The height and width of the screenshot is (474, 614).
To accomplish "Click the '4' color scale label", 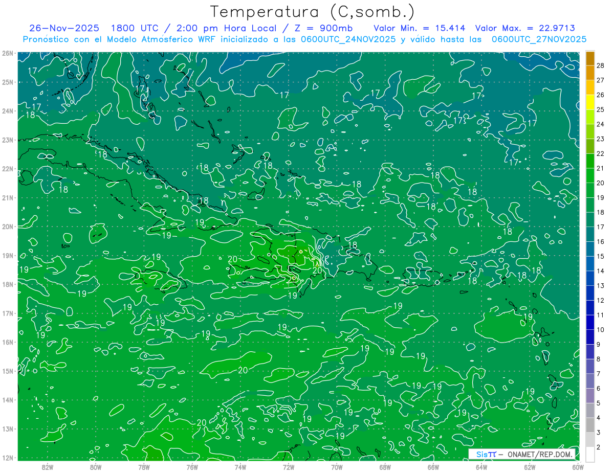I will [x=599, y=417].
